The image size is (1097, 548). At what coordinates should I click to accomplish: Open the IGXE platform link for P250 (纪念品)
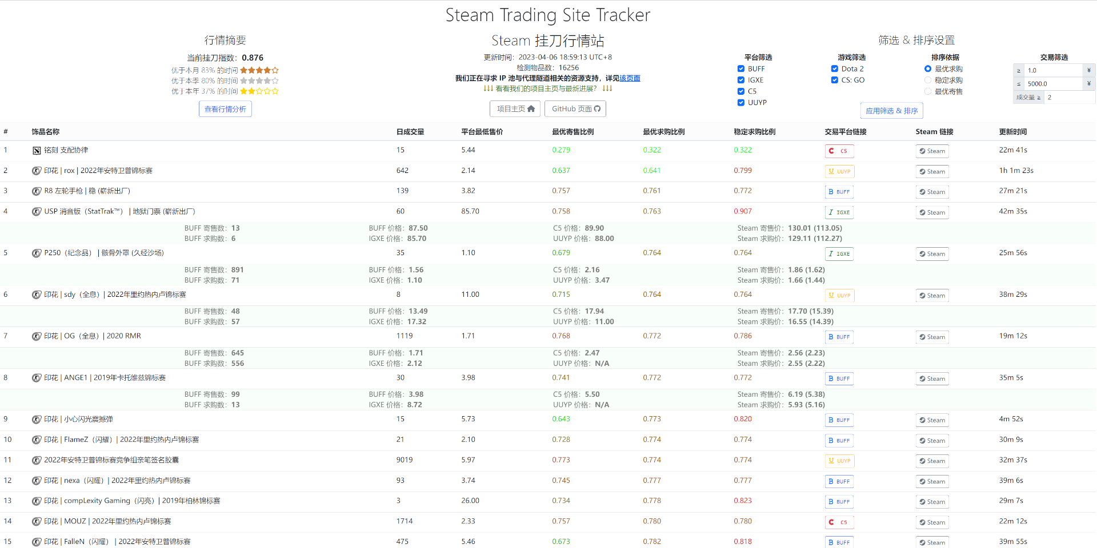point(839,254)
